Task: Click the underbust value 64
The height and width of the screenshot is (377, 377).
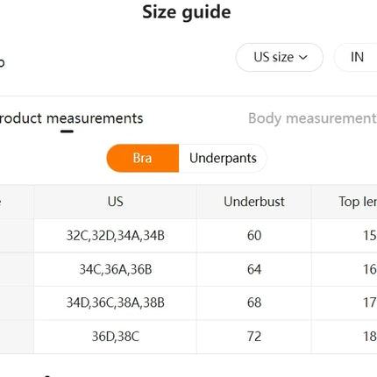Action: click(x=254, y=269)
